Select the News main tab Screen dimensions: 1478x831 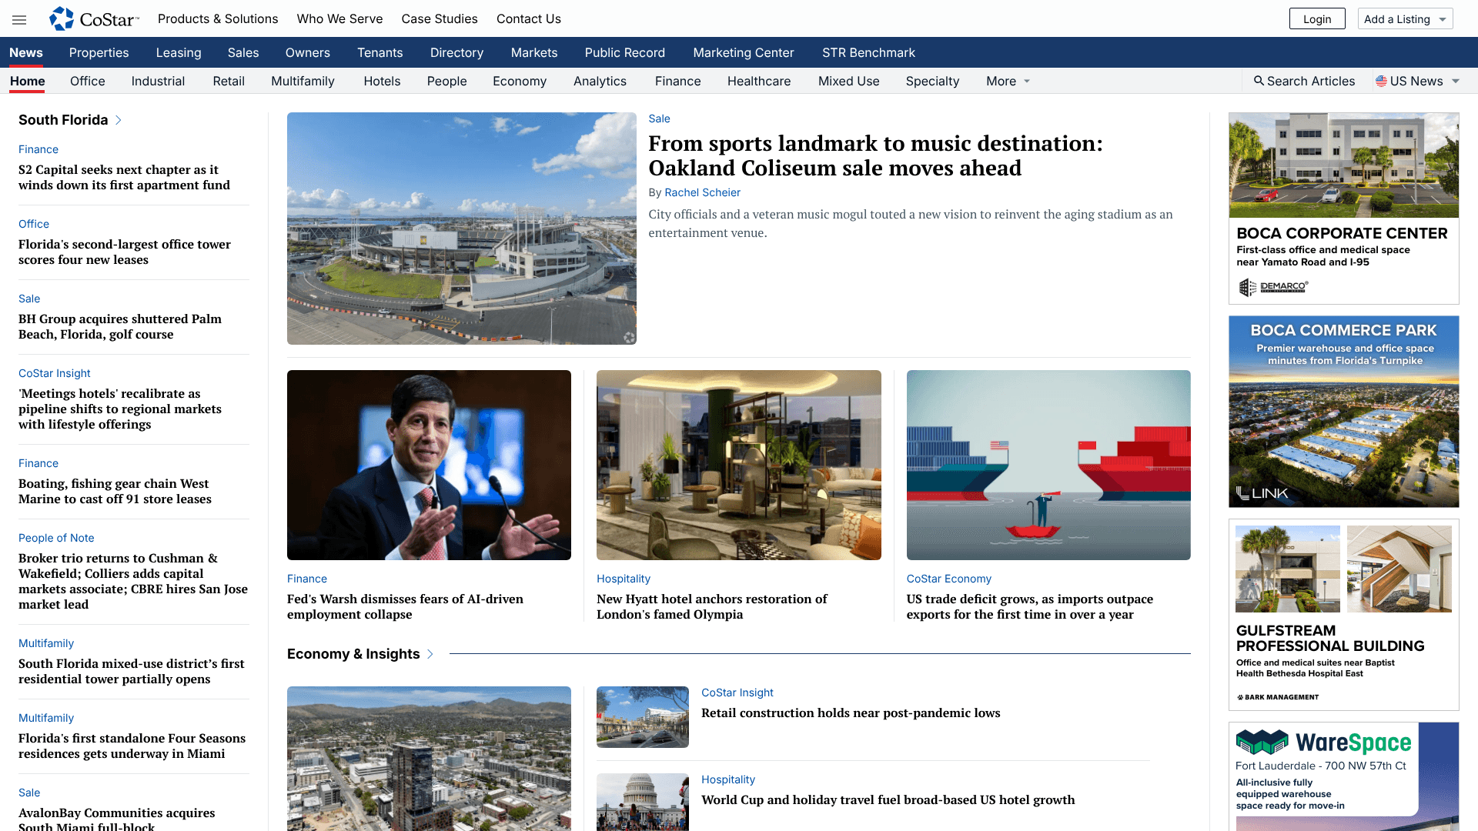[x=26, y=52]
